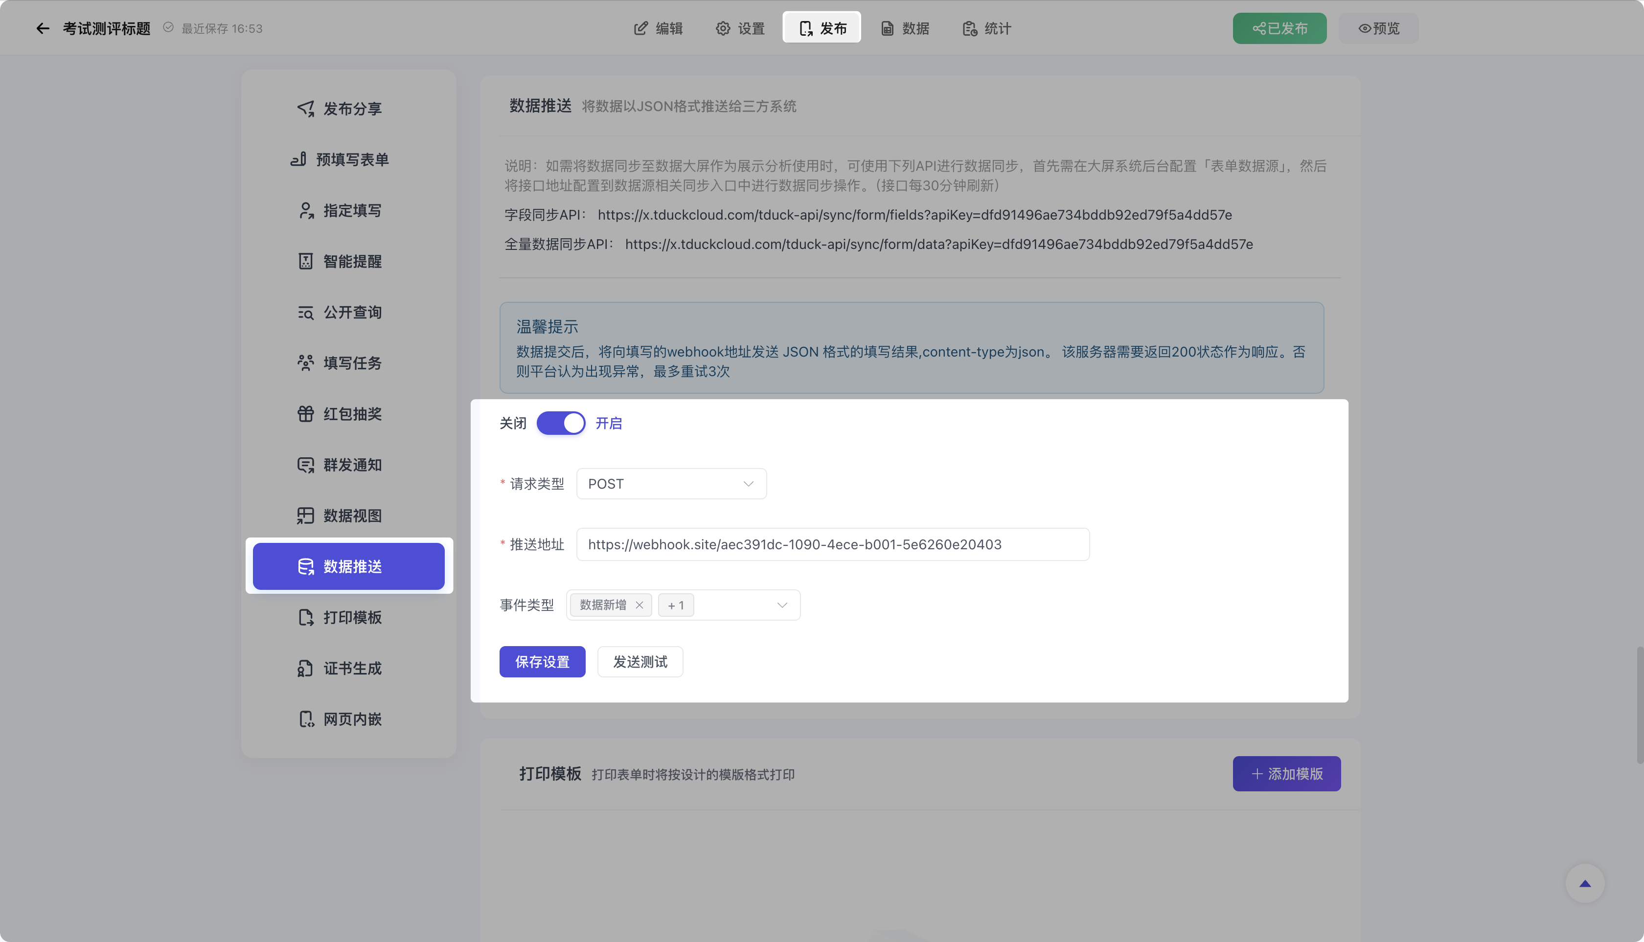
Task: Click the document icon on 数据 tab
Action: (x=888, y=28)
